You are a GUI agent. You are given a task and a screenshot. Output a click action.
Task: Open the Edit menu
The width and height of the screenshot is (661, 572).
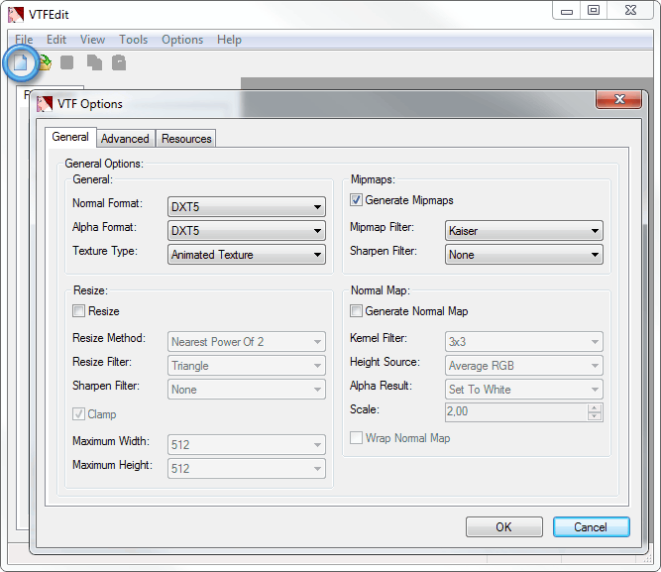coord(56,40)
